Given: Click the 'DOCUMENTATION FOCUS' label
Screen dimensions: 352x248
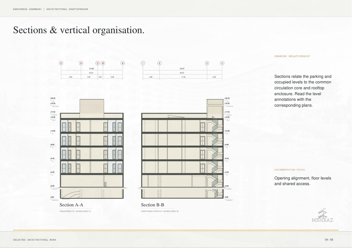Looking at the screenshot, I should pos(289,170).
